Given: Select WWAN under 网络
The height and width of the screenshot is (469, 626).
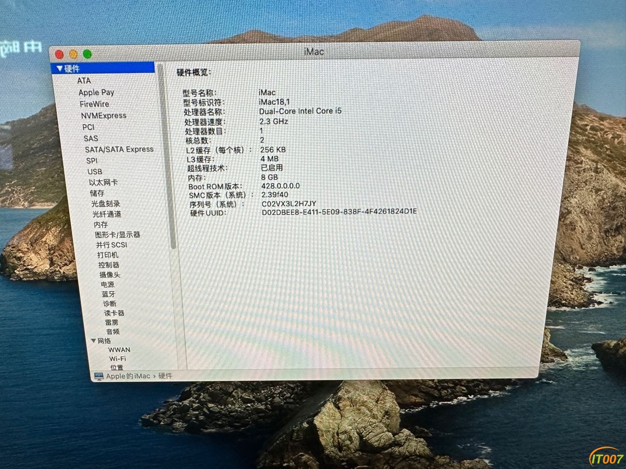Looking at the screenshot, I should coord(119,350).
